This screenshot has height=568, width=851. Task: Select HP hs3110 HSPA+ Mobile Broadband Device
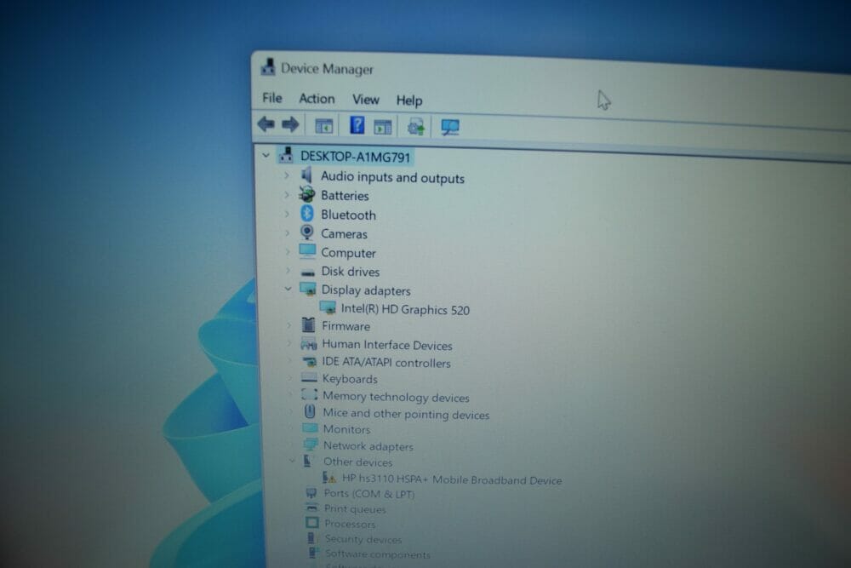[x=452, y=480]
